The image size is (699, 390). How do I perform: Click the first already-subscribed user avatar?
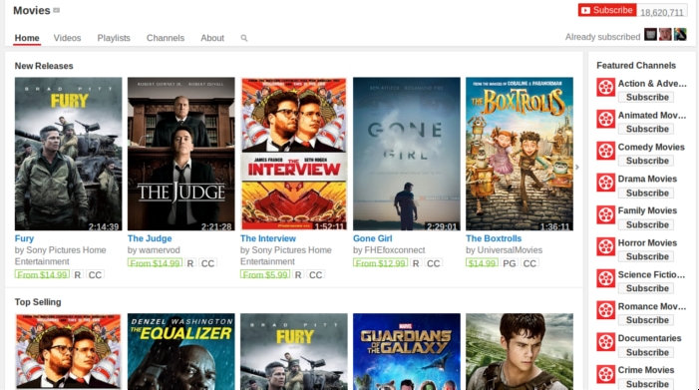(x=650, y=34)
